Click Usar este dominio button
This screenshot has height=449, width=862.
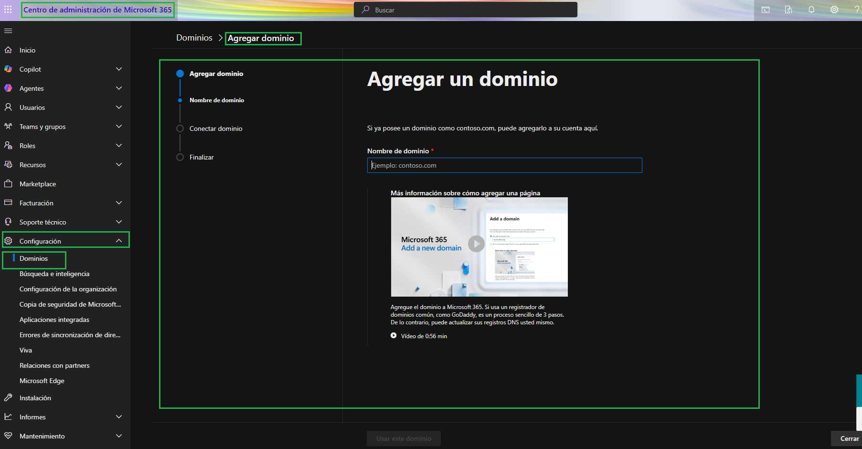coord(404,438)
